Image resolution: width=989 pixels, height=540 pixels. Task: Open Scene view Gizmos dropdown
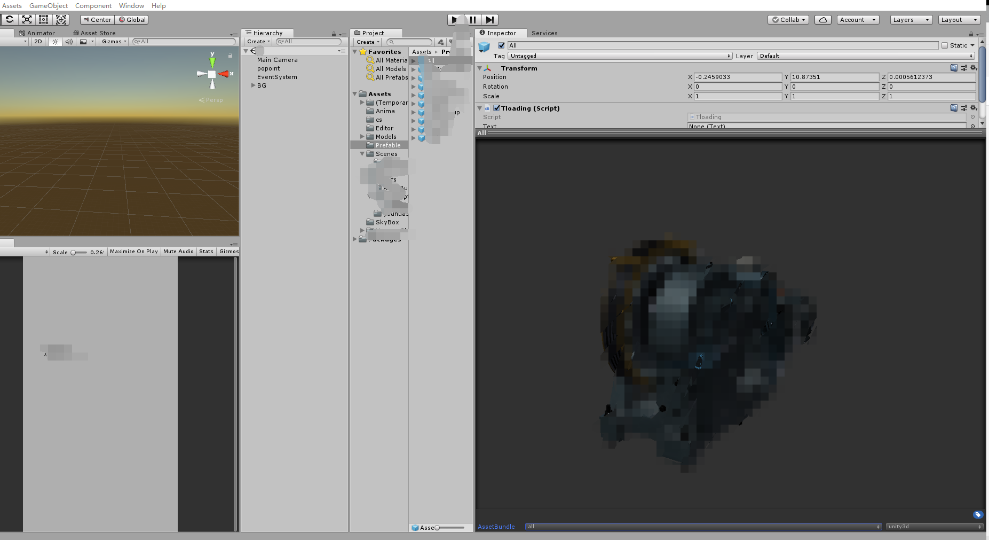pyautogui.click(x=114, y=42)
